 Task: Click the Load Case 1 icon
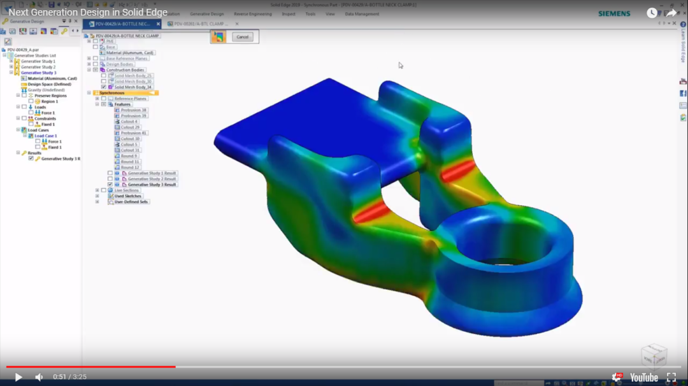[30, 134]
